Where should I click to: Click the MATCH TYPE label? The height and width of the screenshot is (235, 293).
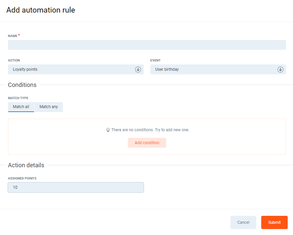[x=18, y=98]
